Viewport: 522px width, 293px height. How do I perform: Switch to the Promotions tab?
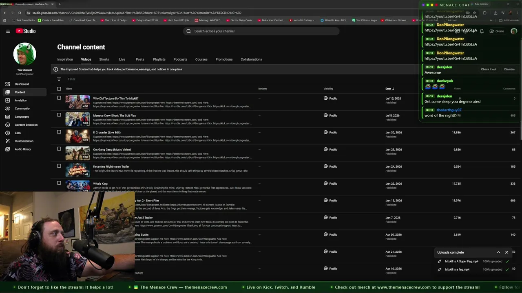pyautogui.click(x=224, y=59)
